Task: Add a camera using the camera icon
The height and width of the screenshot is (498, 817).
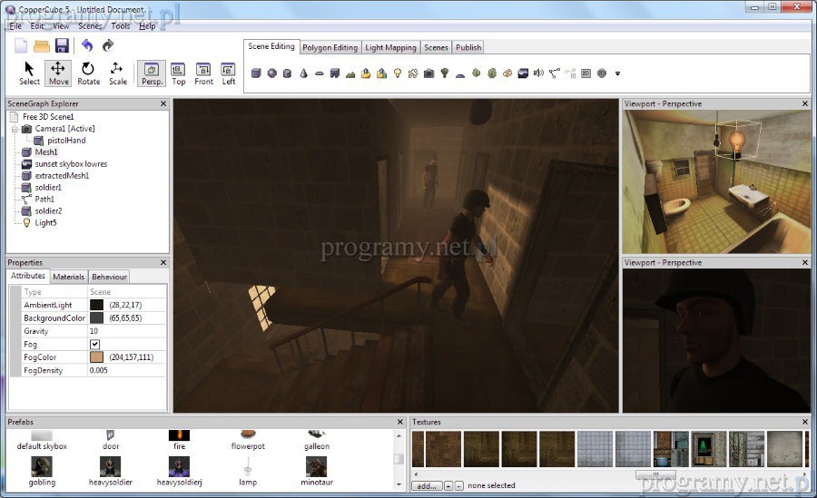Action: (x=428, y=73)
